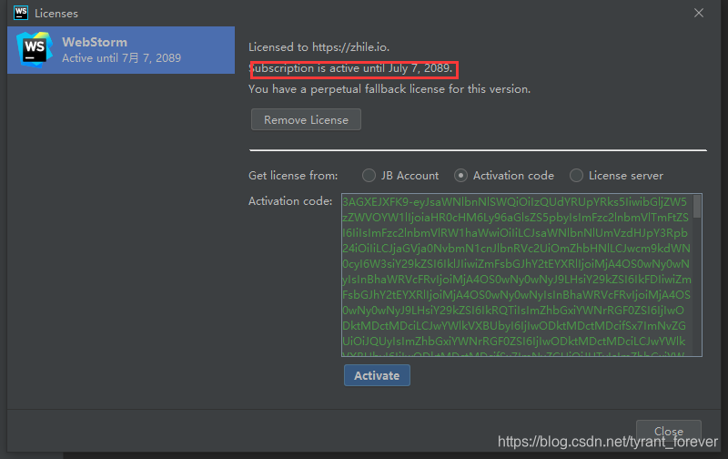Click the 'Active until 7月 7, 2089' text
Image resolution: width=728 pixels, height=459 pixels.
[x=122, y=58]
